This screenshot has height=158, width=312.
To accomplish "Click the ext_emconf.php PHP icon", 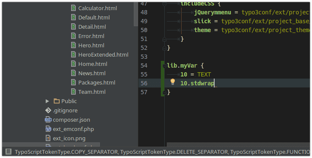I will click(x=48, y=129).
